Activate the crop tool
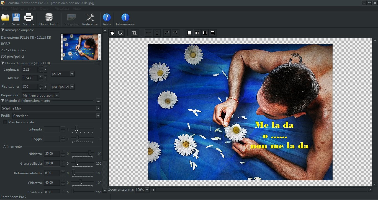Image resolution: width=378 pixels, height=200 pixels. coord(135,33)
